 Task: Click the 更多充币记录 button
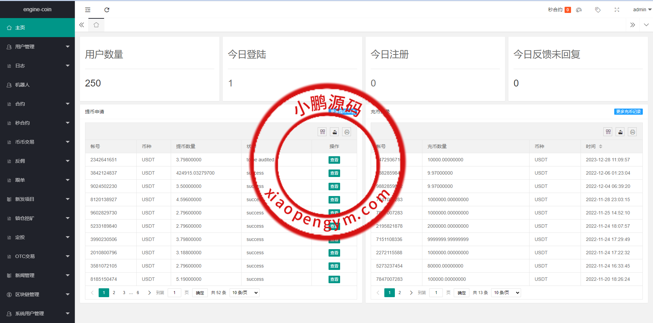(628, 112)
